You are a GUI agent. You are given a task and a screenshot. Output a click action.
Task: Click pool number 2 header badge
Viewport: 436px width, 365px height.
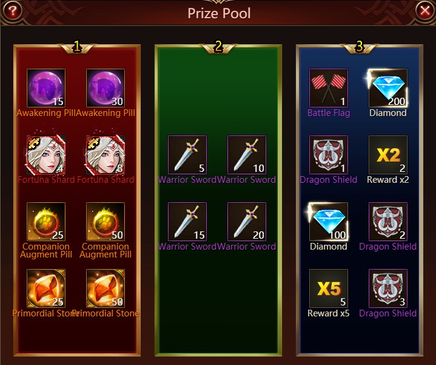click(218, 47)
